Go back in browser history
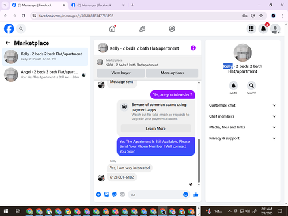This screenshot has height=216, width=288. pyautogui.click(x=6, y=16)
